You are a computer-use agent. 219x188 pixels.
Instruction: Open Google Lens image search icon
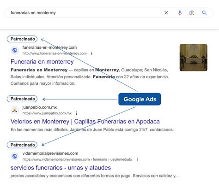192,13
